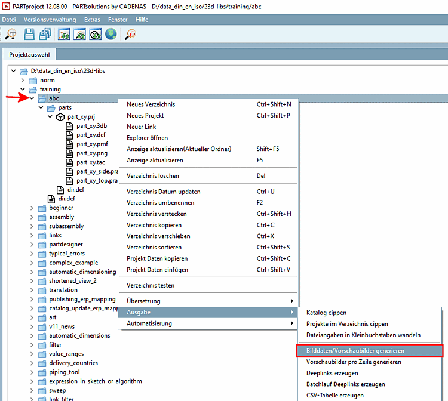
Task: Select Deeplinks erzeugen in submenu
Action: (370, 373)
